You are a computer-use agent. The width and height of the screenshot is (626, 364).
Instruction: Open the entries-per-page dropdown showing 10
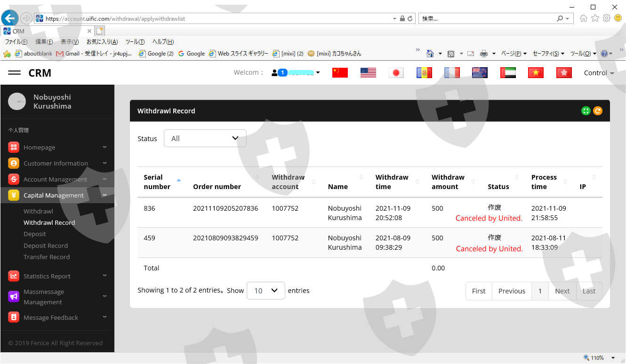coord(265,291)
